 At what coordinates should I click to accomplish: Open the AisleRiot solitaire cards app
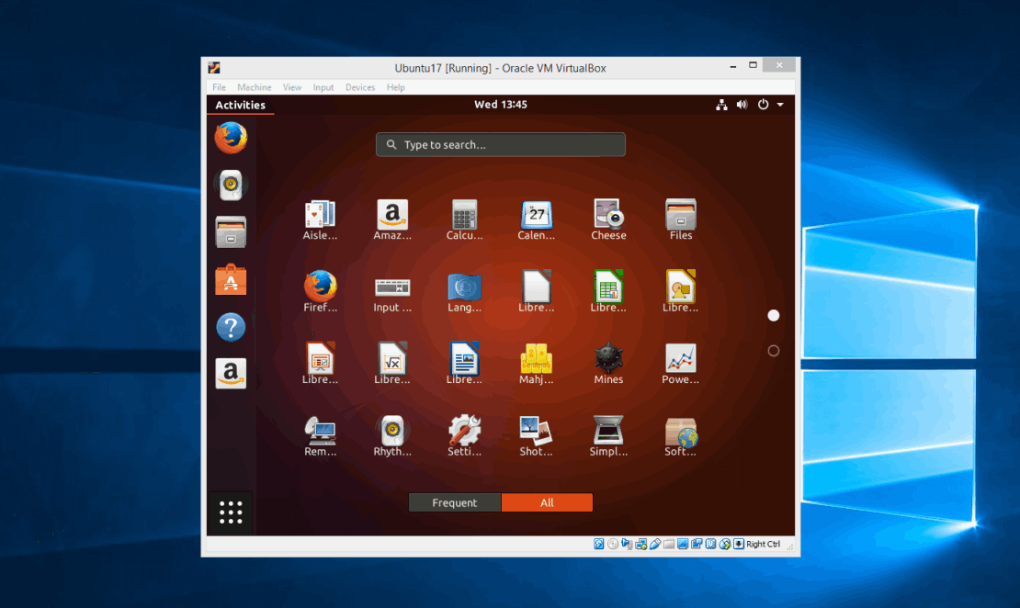(320, 220)
